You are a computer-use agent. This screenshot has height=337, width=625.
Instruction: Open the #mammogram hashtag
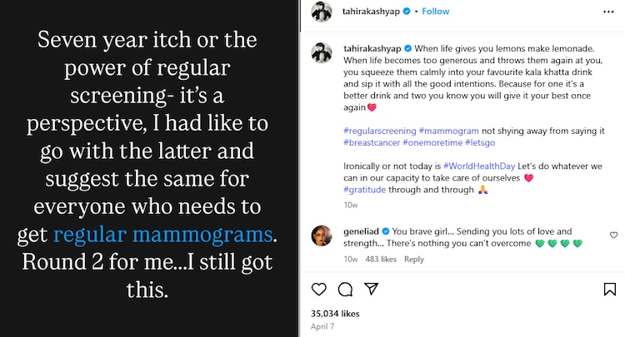445,130
